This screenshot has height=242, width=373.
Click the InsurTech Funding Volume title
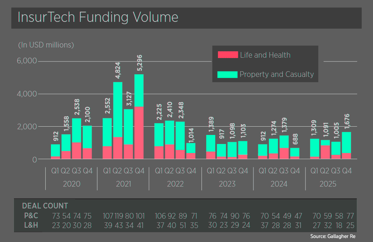tap(98, 18)
